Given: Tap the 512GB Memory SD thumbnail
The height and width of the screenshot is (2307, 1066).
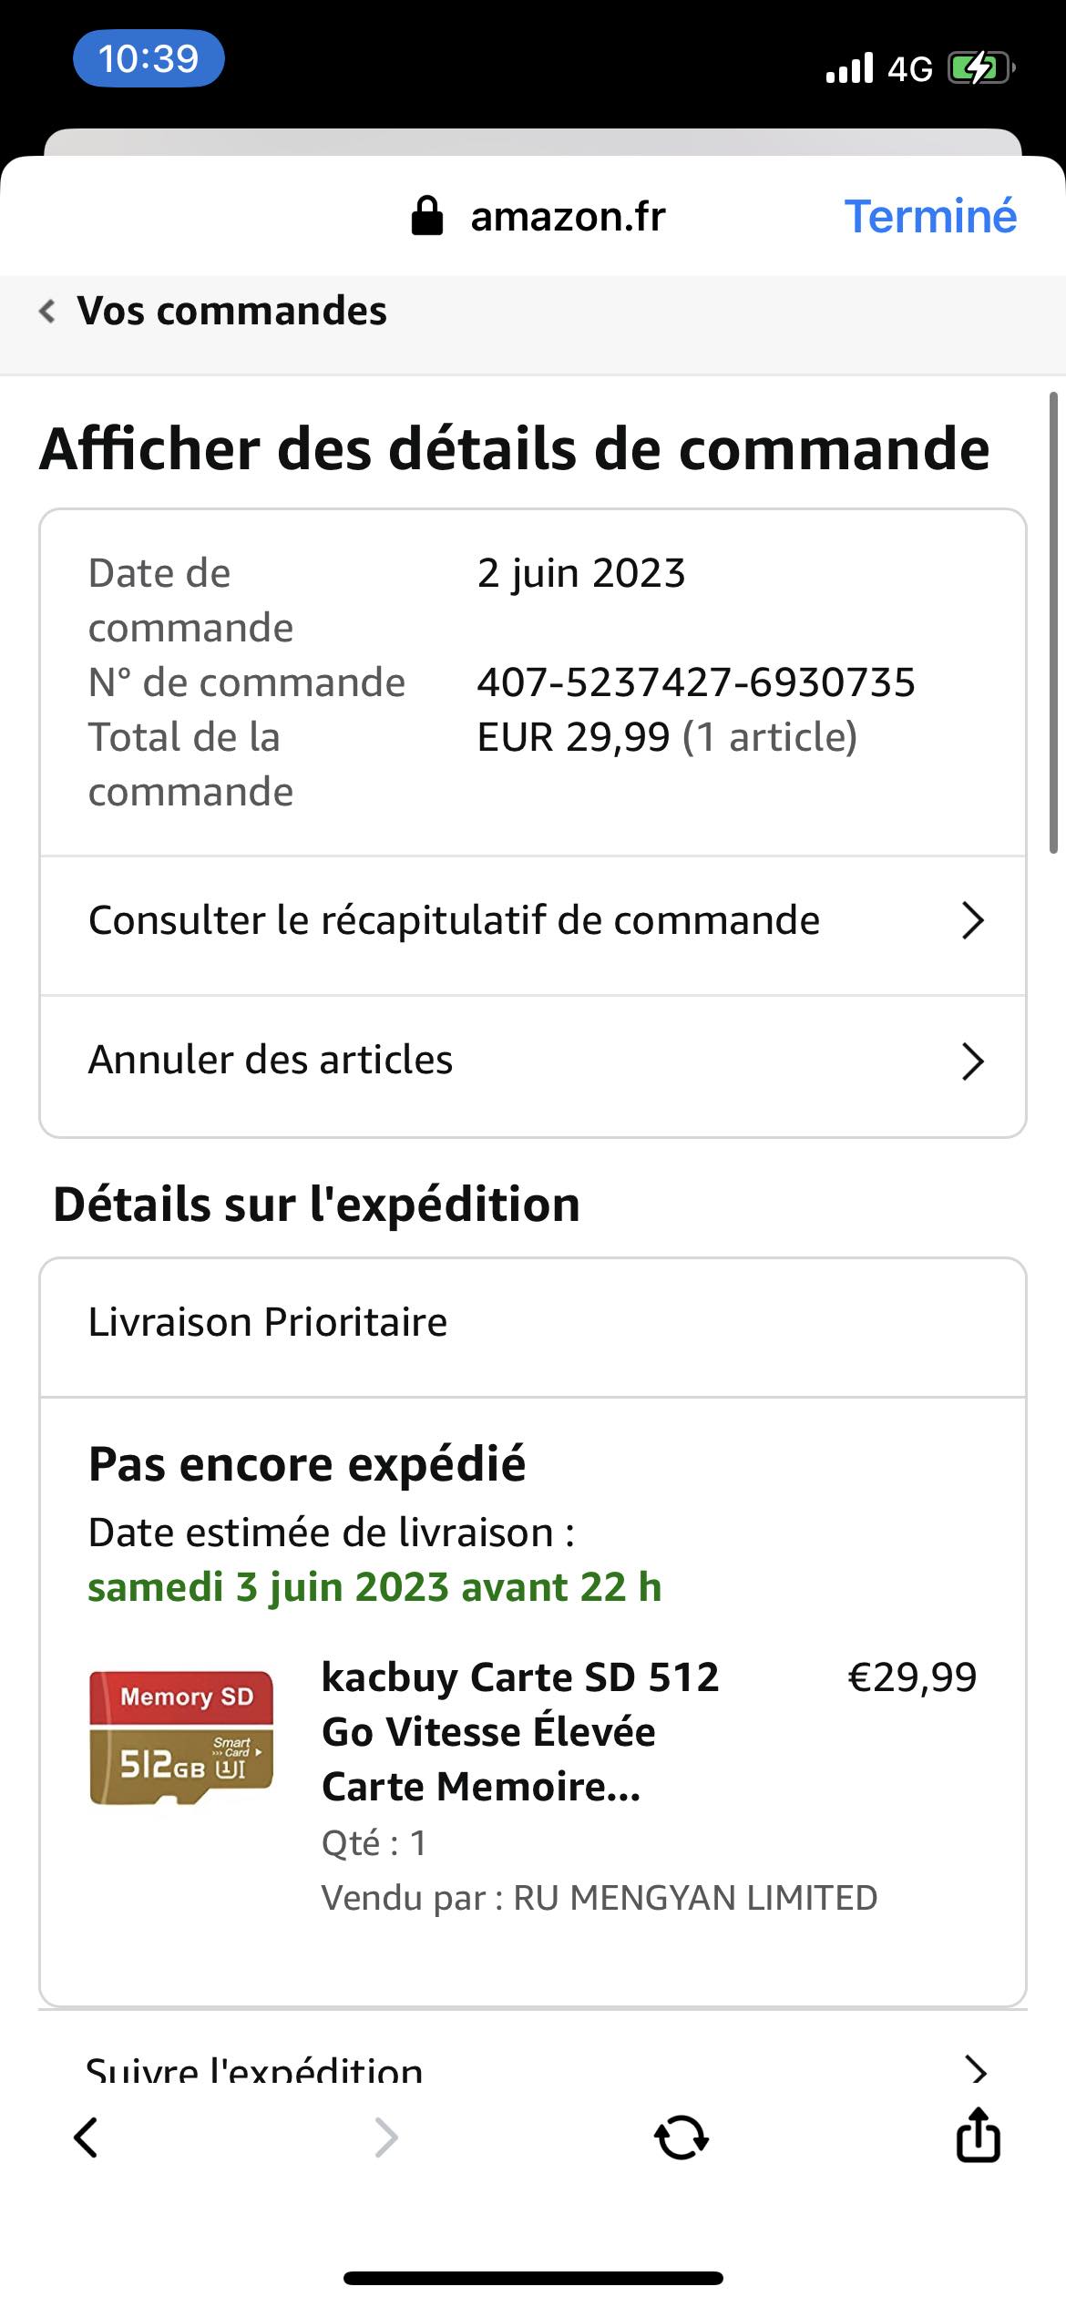Looking at the screenshot, I should (181, 1738).
